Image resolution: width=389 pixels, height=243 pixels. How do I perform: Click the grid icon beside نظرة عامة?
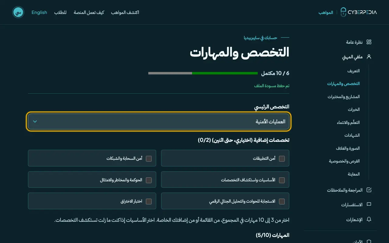369,42
